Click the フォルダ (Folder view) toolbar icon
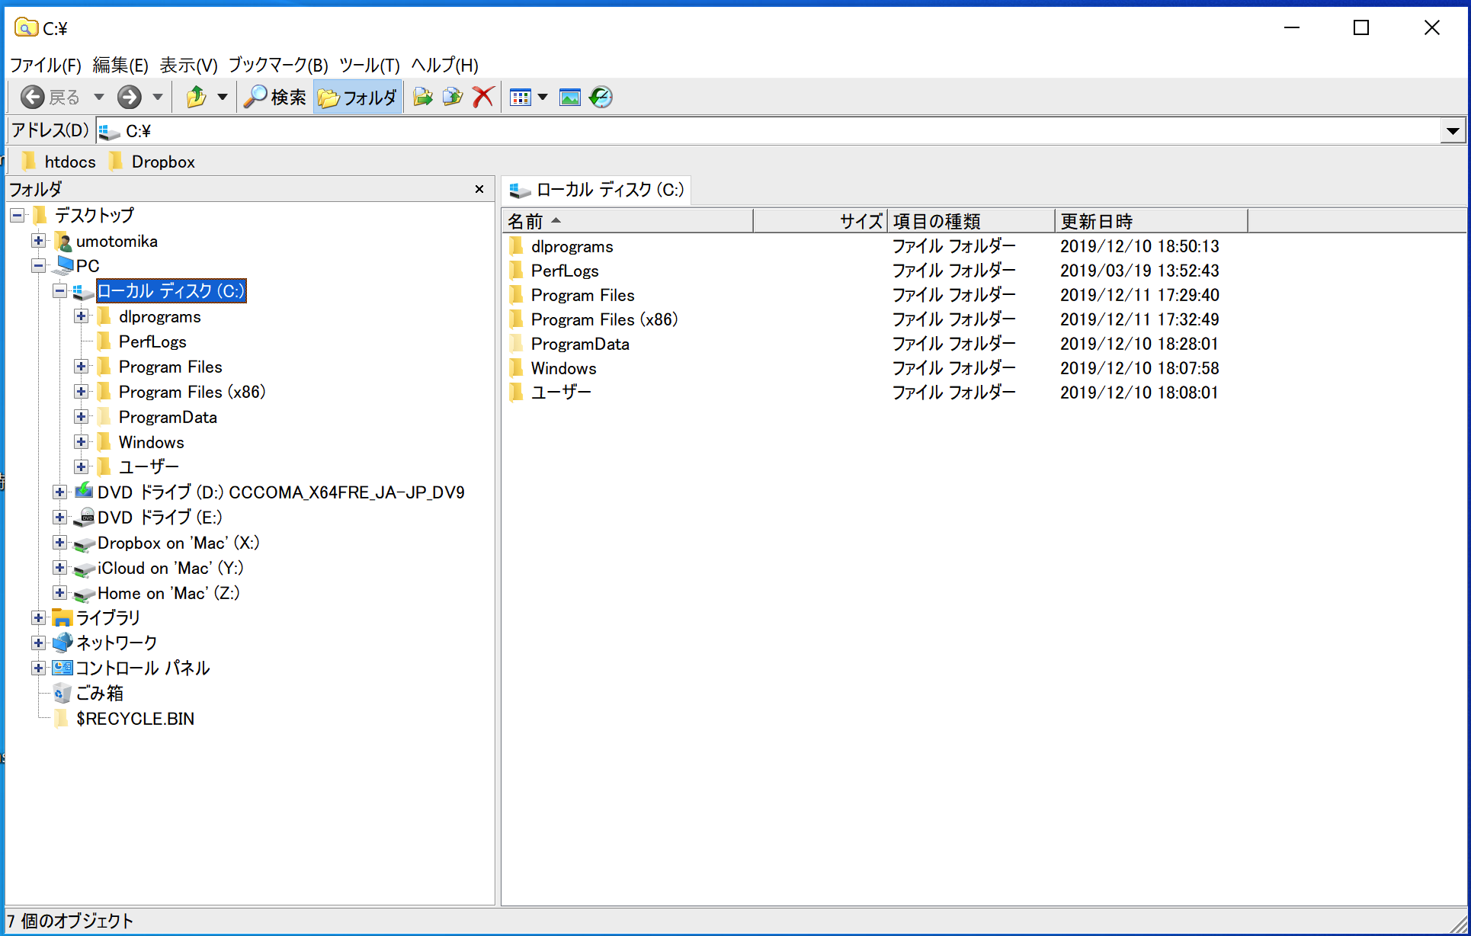This screenshot has height=936, width=1471. pyautogui.click(x=355, y=98)
